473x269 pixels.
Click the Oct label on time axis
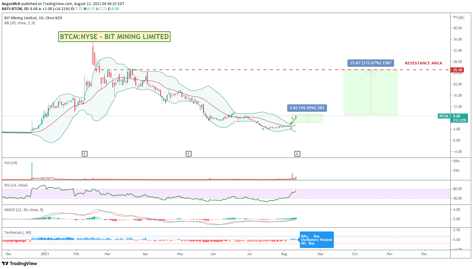(355, 254)
